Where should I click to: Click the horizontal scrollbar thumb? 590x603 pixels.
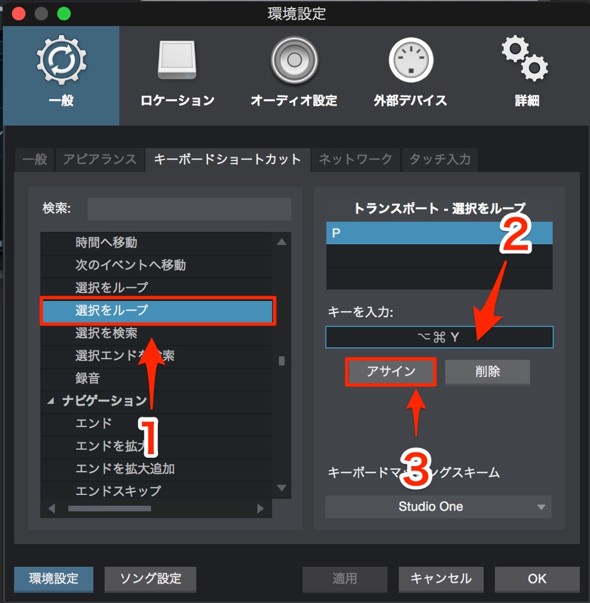[110, 508]
